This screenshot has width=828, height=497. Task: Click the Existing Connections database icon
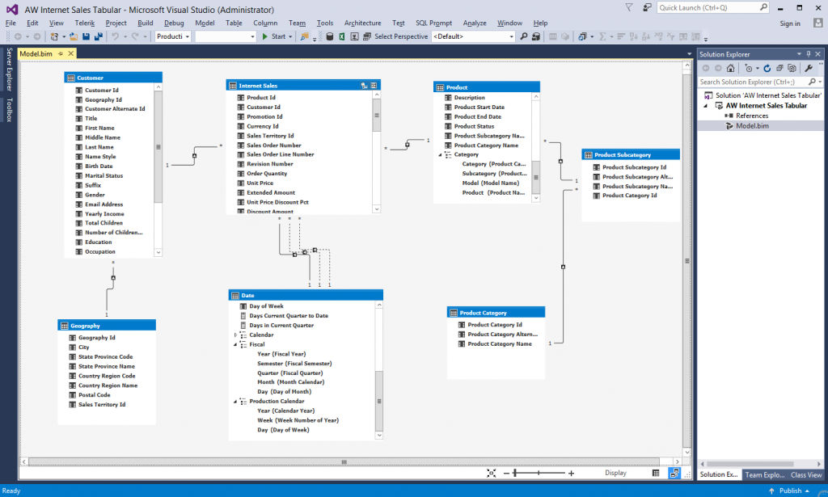330,36
